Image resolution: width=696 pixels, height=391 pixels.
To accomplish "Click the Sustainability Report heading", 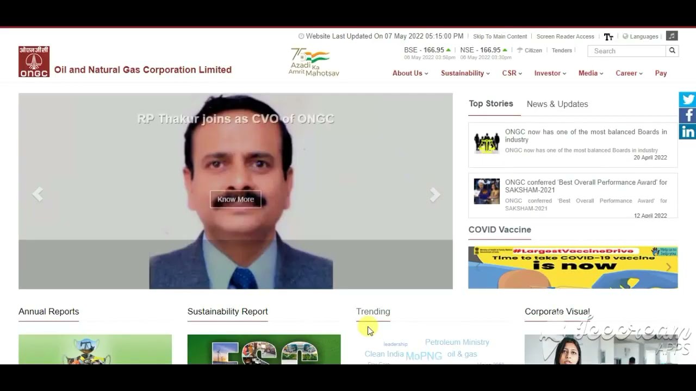I will 227,312.
